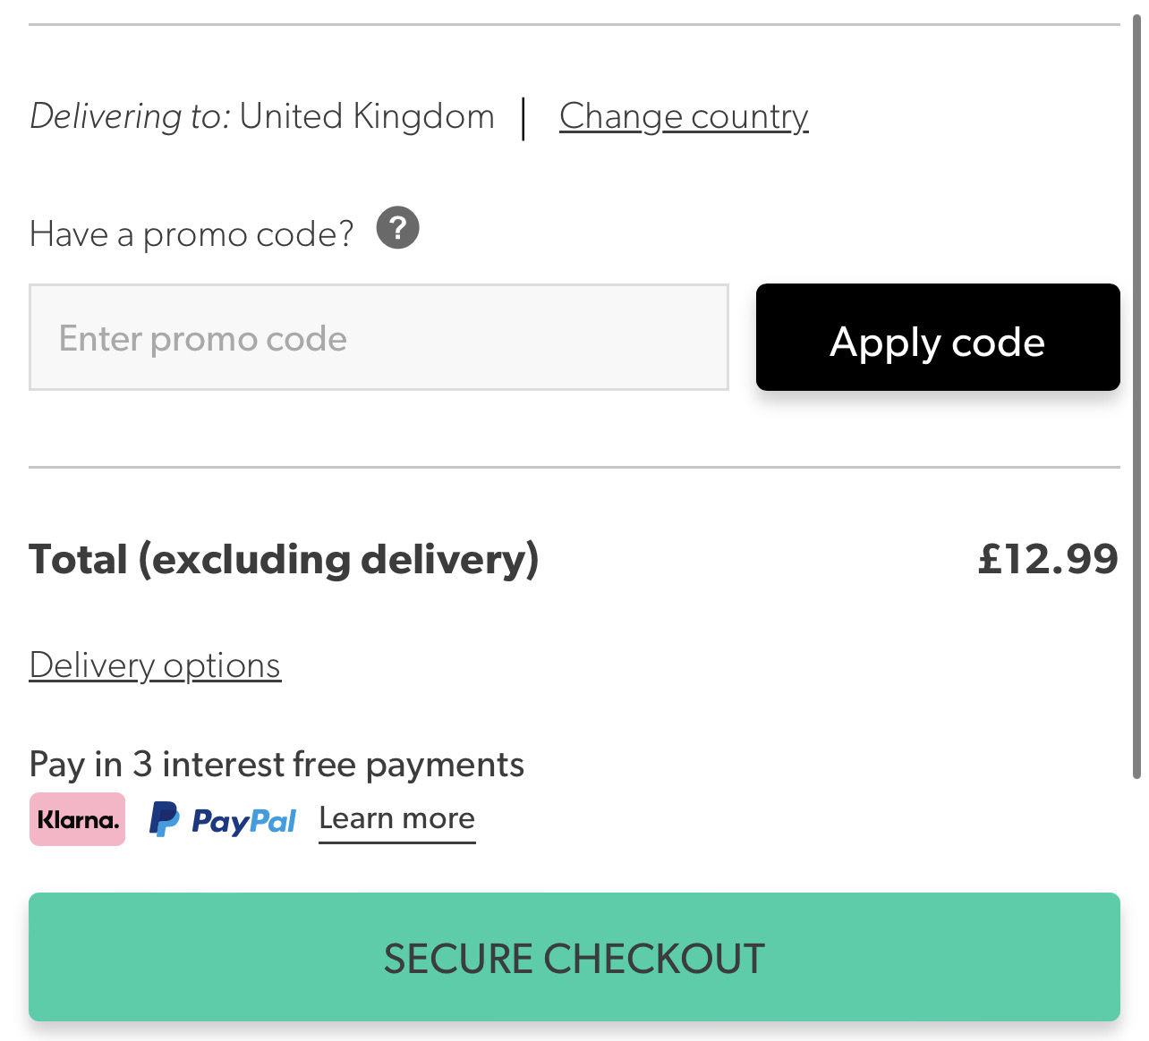
Task: Open the Learn more link
Action: [396, 818]
